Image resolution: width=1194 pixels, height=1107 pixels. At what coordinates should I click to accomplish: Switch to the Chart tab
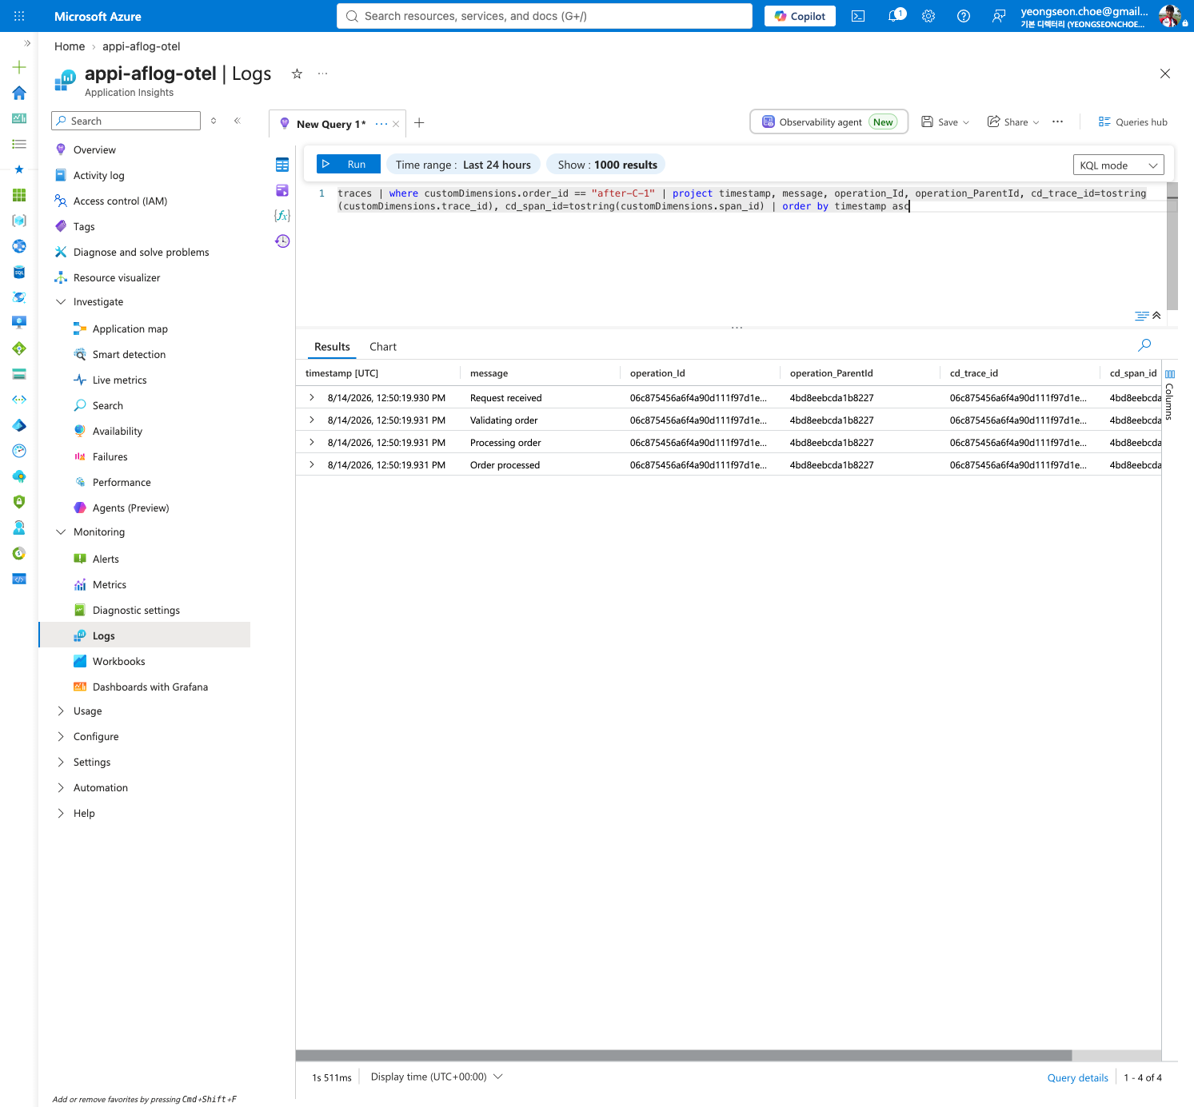pos(383,347)
